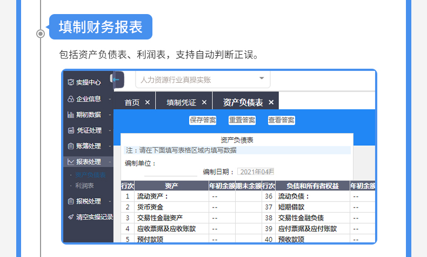
Task: Switch to the 填制凭证 tab
Action: click(x=182, y=102)
